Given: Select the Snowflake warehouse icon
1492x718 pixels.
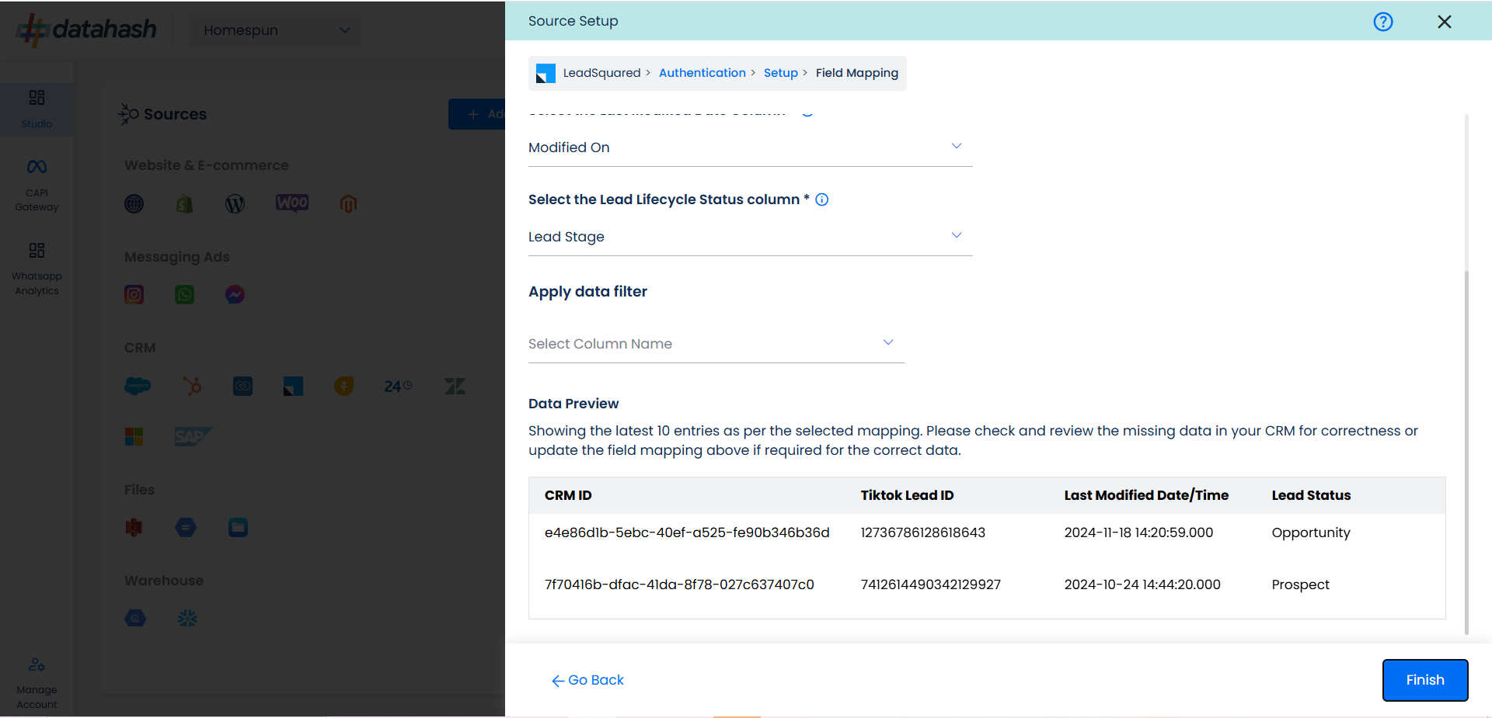Looking at the screenshot, I should point(187,619).
